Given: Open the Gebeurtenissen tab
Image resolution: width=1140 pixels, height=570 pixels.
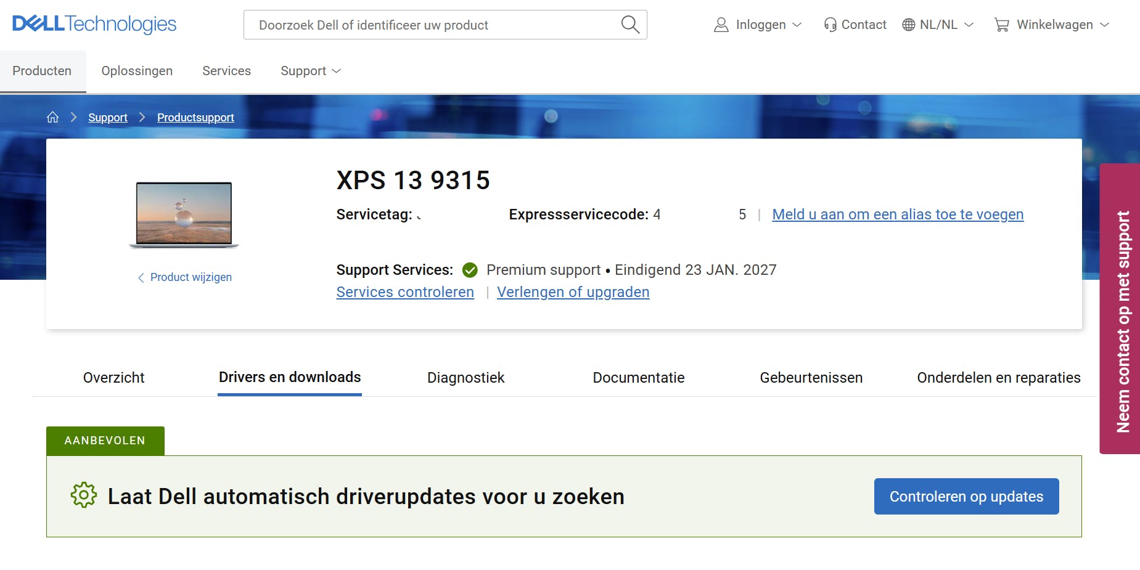Looking at the screenshot, I should pos(811,378).
